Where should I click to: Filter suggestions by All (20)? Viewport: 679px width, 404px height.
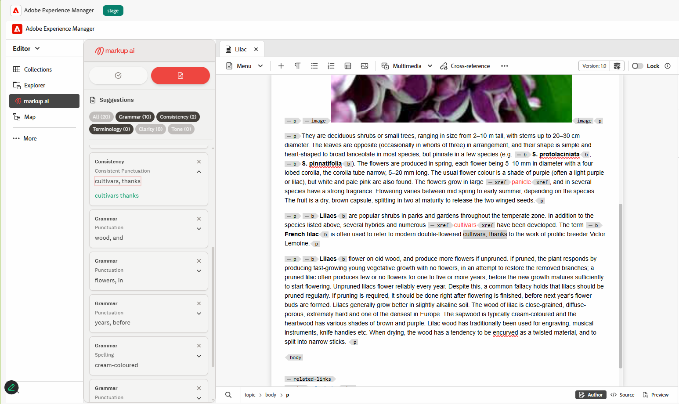click(101, 117)
